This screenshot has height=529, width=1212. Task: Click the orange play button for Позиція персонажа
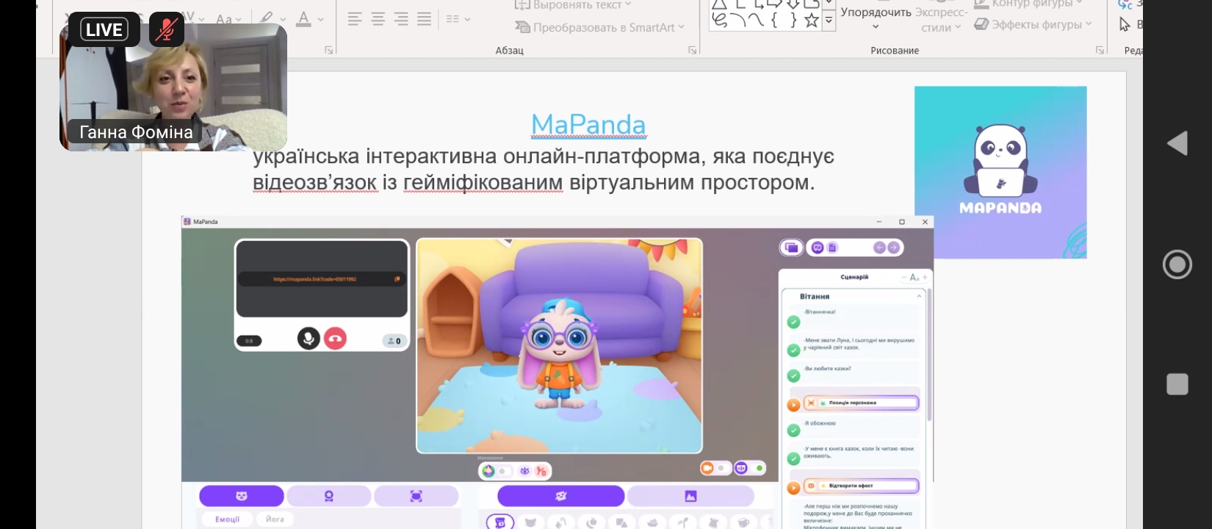coord(793,404)
